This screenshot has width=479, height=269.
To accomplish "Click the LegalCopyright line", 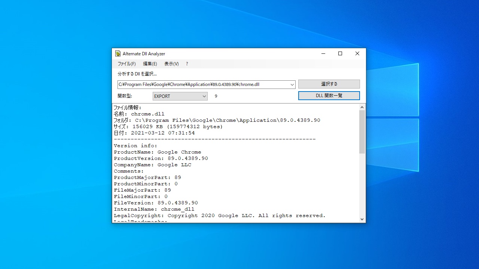I will tap(220, 216).
